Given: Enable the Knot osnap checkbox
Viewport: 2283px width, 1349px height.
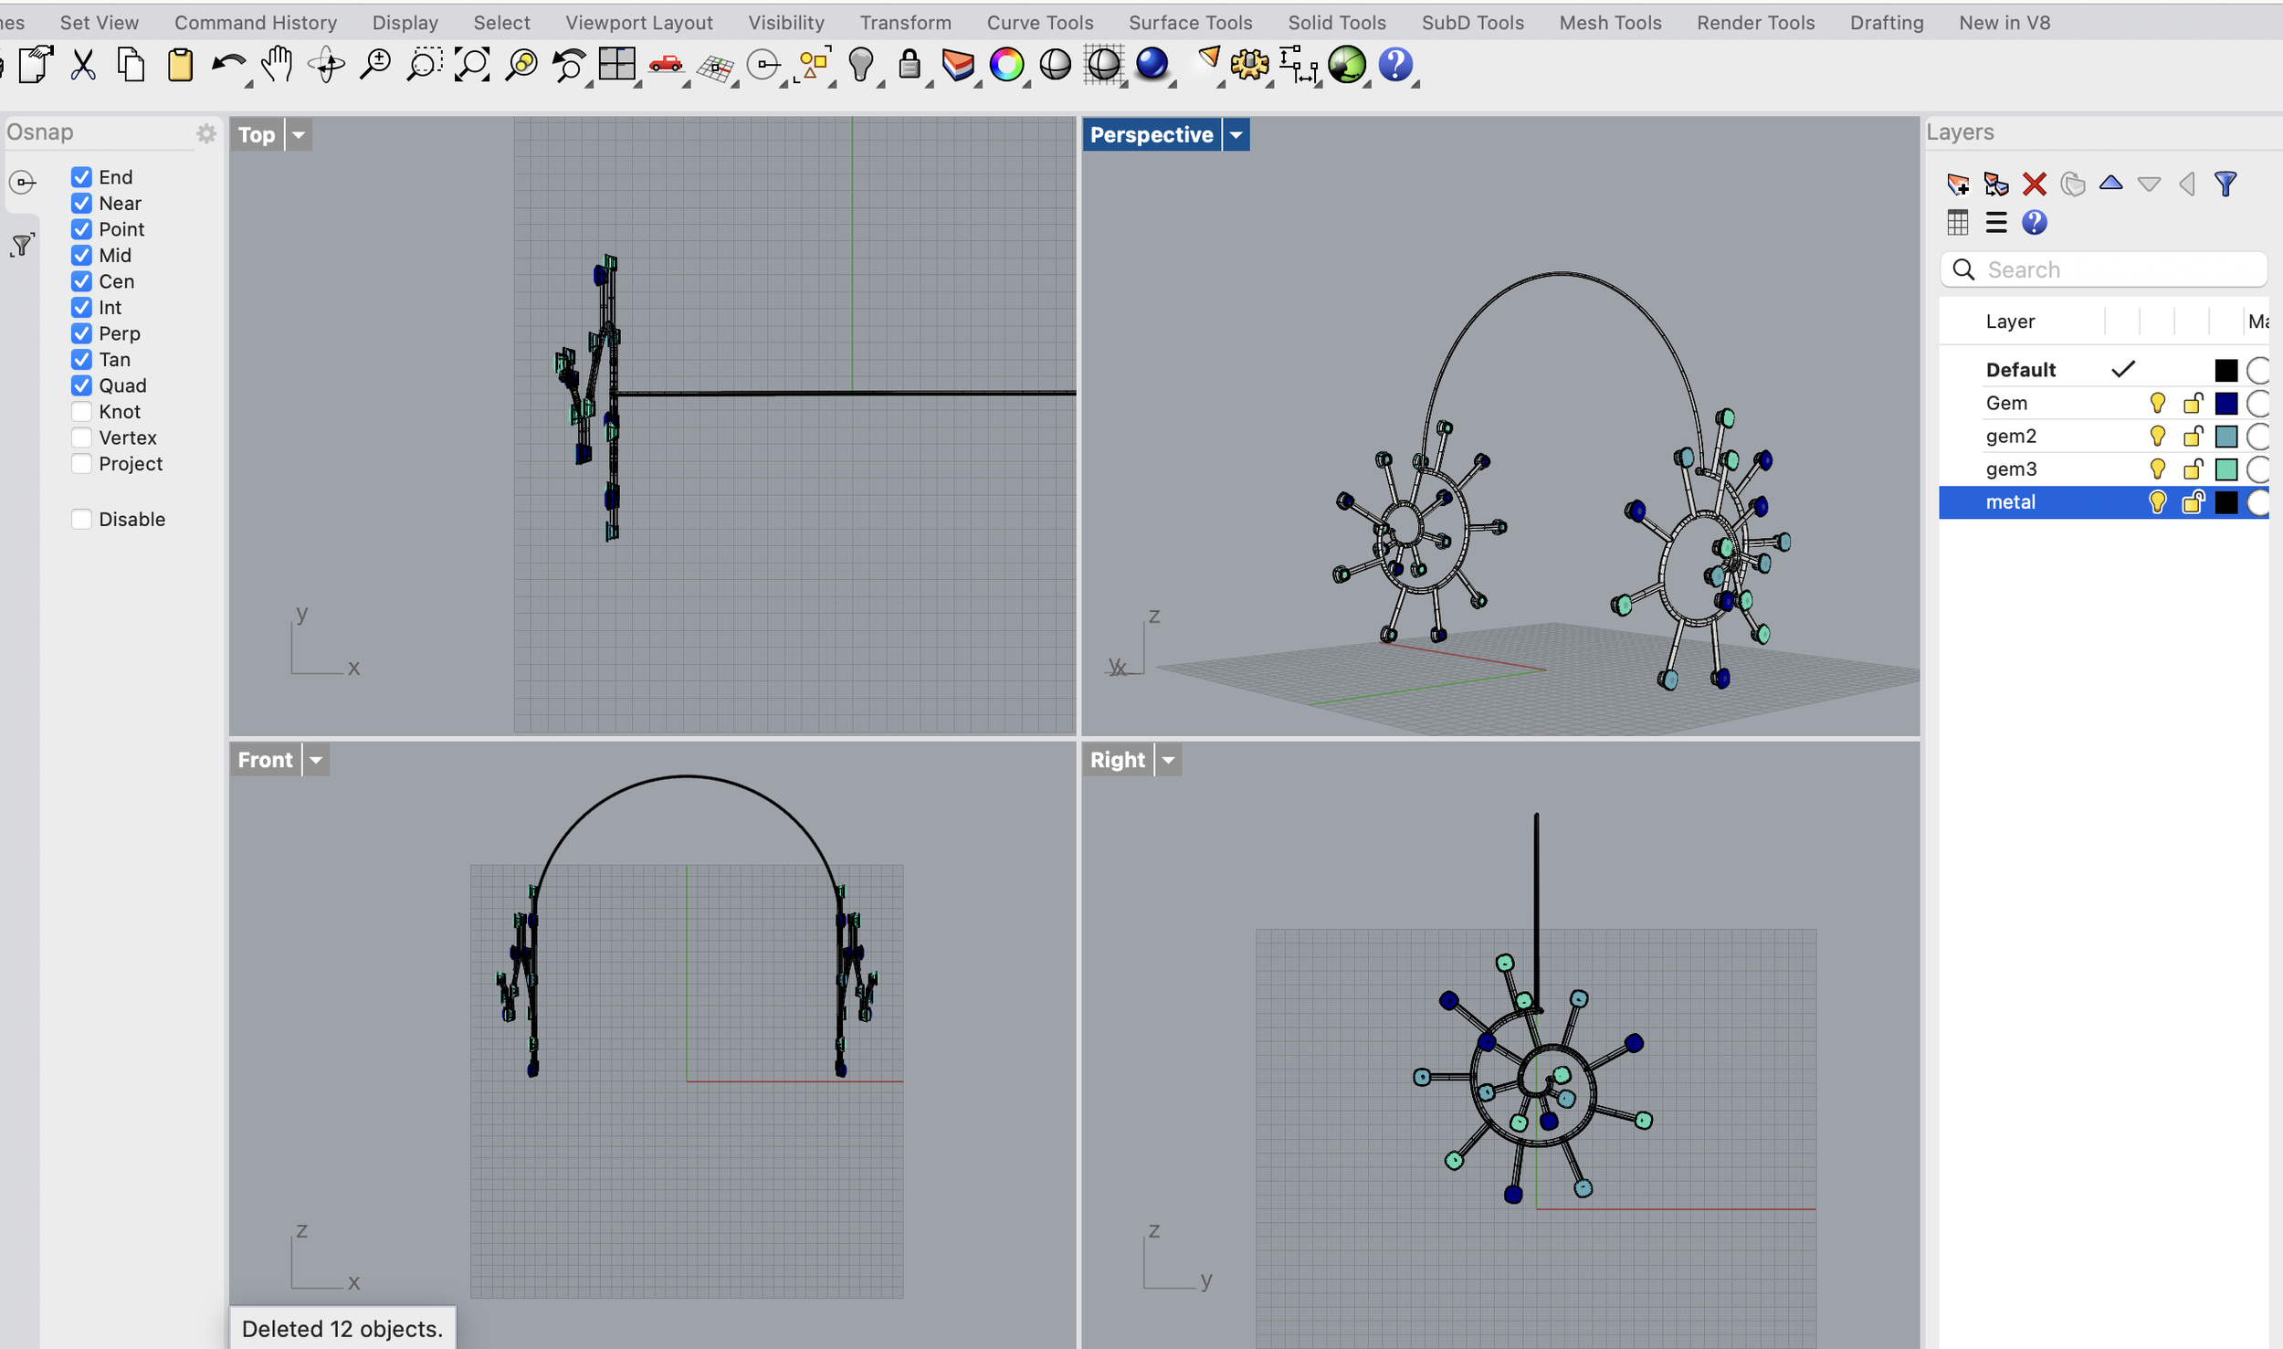Looking at the screenshot, I should pyautogui.click(x=81, y=411).
